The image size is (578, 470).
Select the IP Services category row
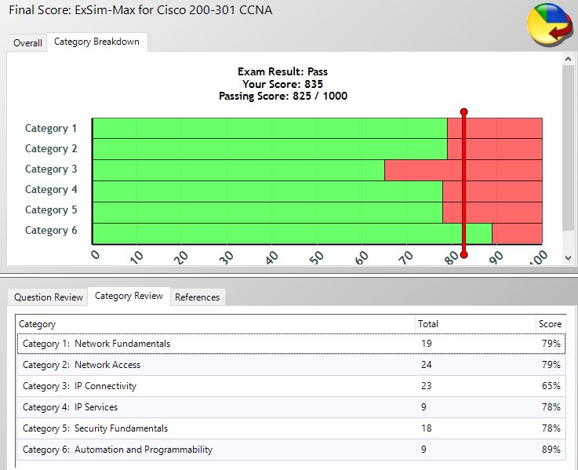coord(291,407)
